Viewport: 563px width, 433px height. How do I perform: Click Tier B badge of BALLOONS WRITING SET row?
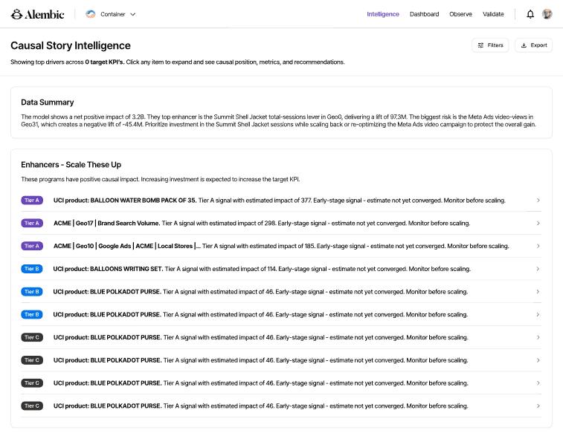pos(32,269)
